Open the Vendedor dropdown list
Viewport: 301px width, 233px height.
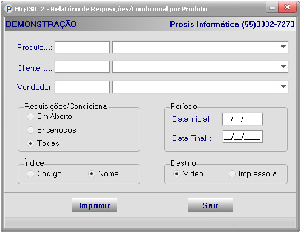[x=283, y=86]
